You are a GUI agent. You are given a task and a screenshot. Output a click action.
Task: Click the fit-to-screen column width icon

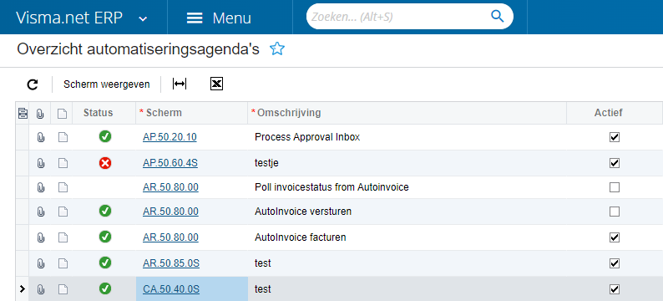click(x=180, y=84)
